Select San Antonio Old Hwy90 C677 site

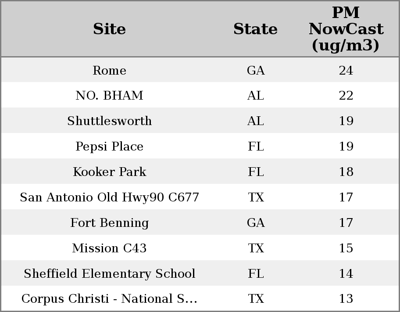tap(109, 197)
